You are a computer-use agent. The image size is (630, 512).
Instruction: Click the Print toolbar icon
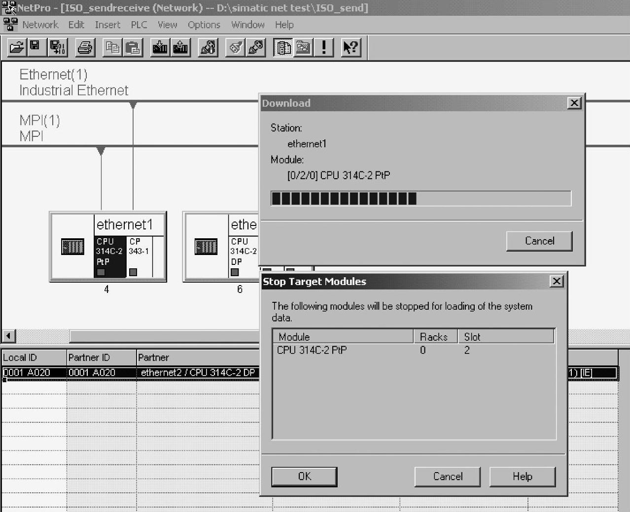coord(85,47)
